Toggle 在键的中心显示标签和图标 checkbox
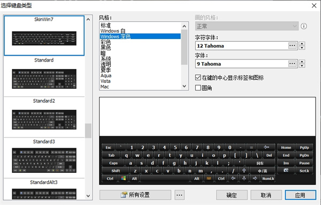The height and width of the screenshot is (205, 321). click(198, 78)
